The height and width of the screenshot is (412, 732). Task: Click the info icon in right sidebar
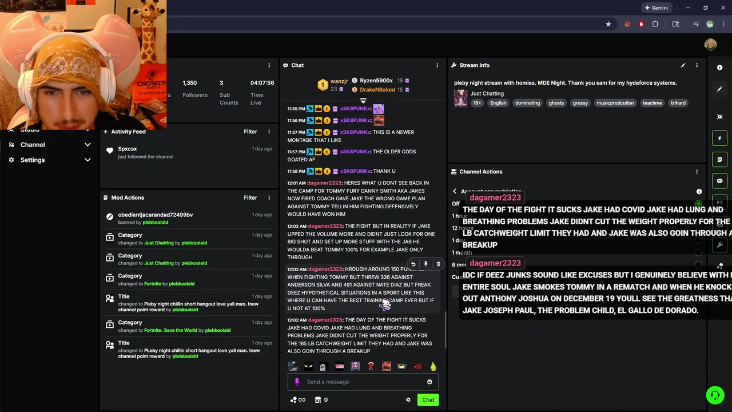tap(719, 68)
